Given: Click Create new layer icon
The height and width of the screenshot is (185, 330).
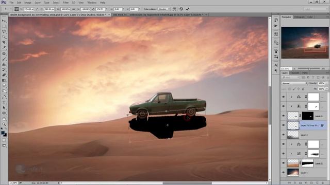Looking at the screenshot, I should (x=317, y=183).
